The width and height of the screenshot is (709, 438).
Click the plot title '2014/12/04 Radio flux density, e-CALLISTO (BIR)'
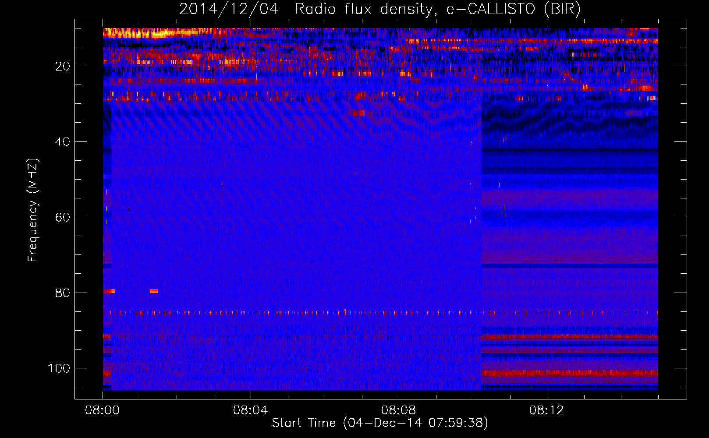[380, 9]
